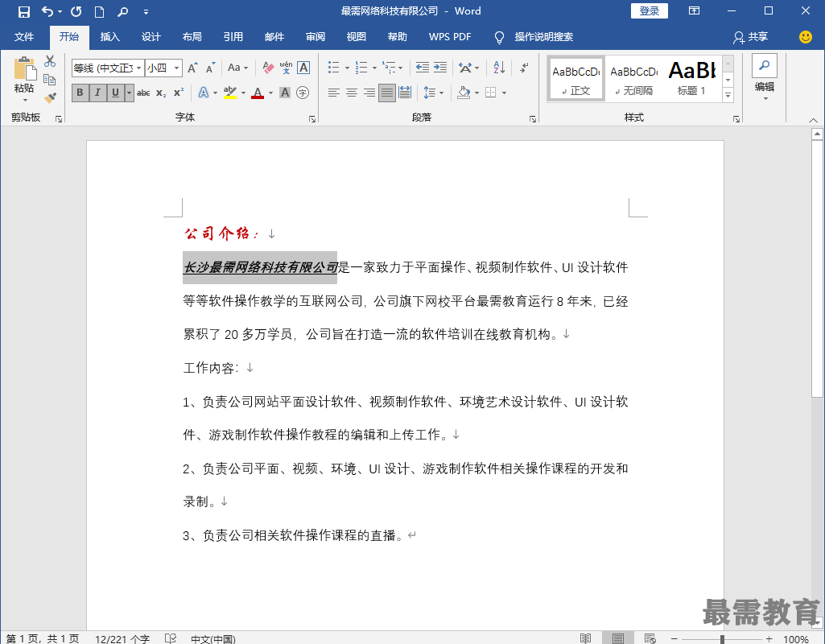
Task: Sort paragraphs with A-Z icon
Action: point(499,68)
